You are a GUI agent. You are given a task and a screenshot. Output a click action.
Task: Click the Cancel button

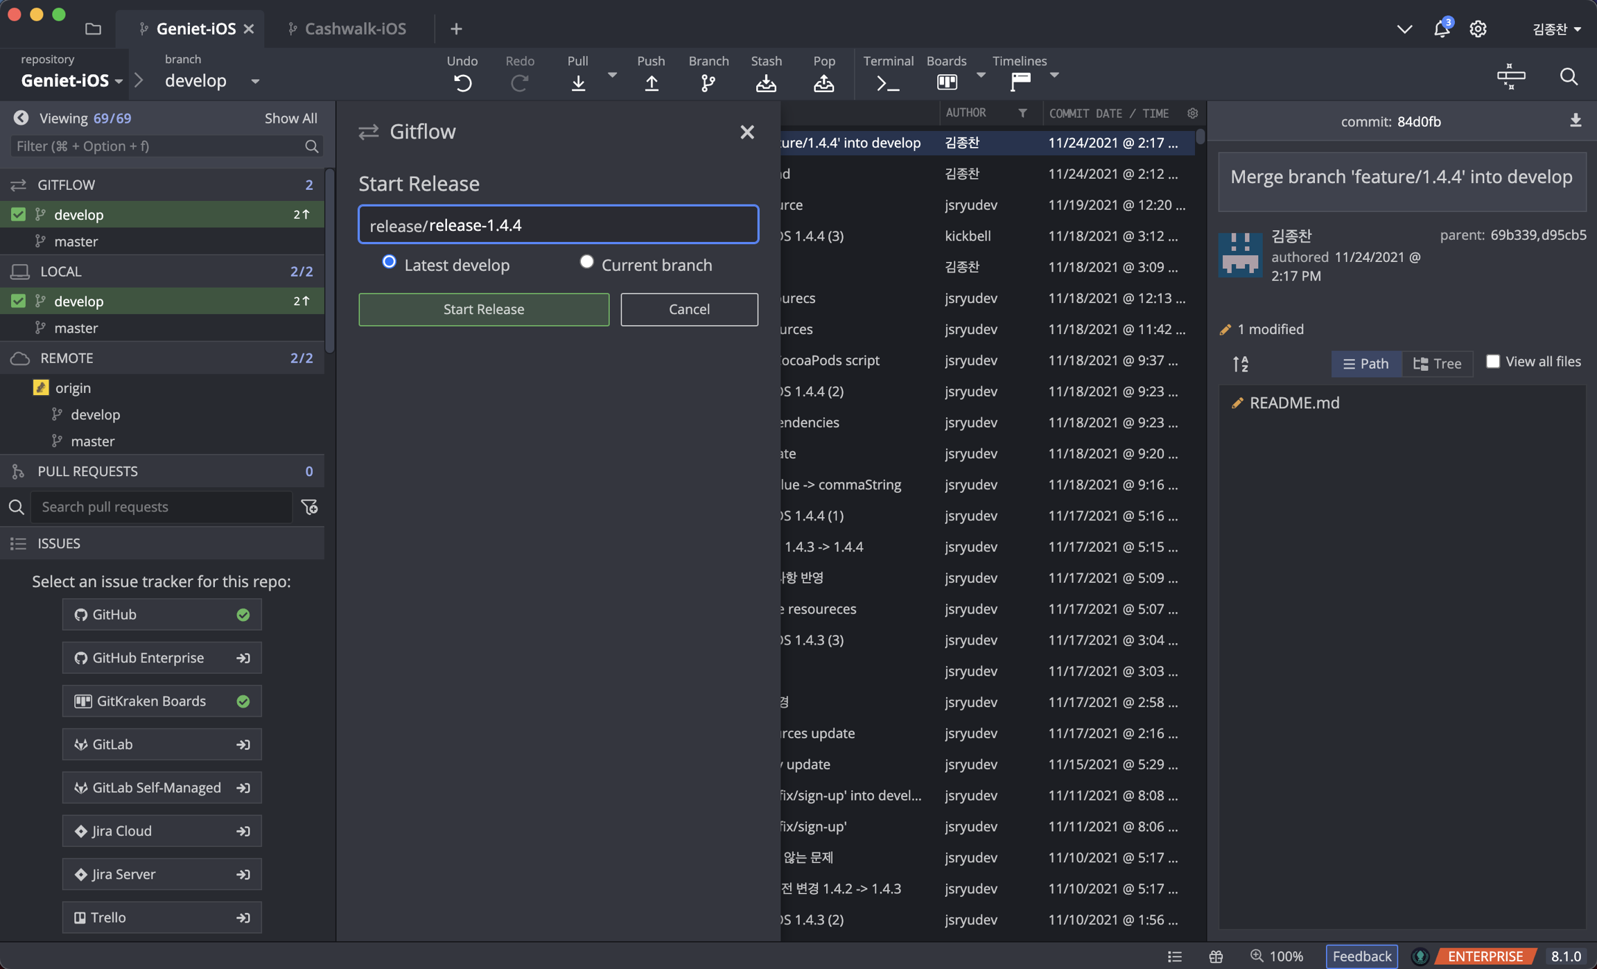[x=688, y=309]
